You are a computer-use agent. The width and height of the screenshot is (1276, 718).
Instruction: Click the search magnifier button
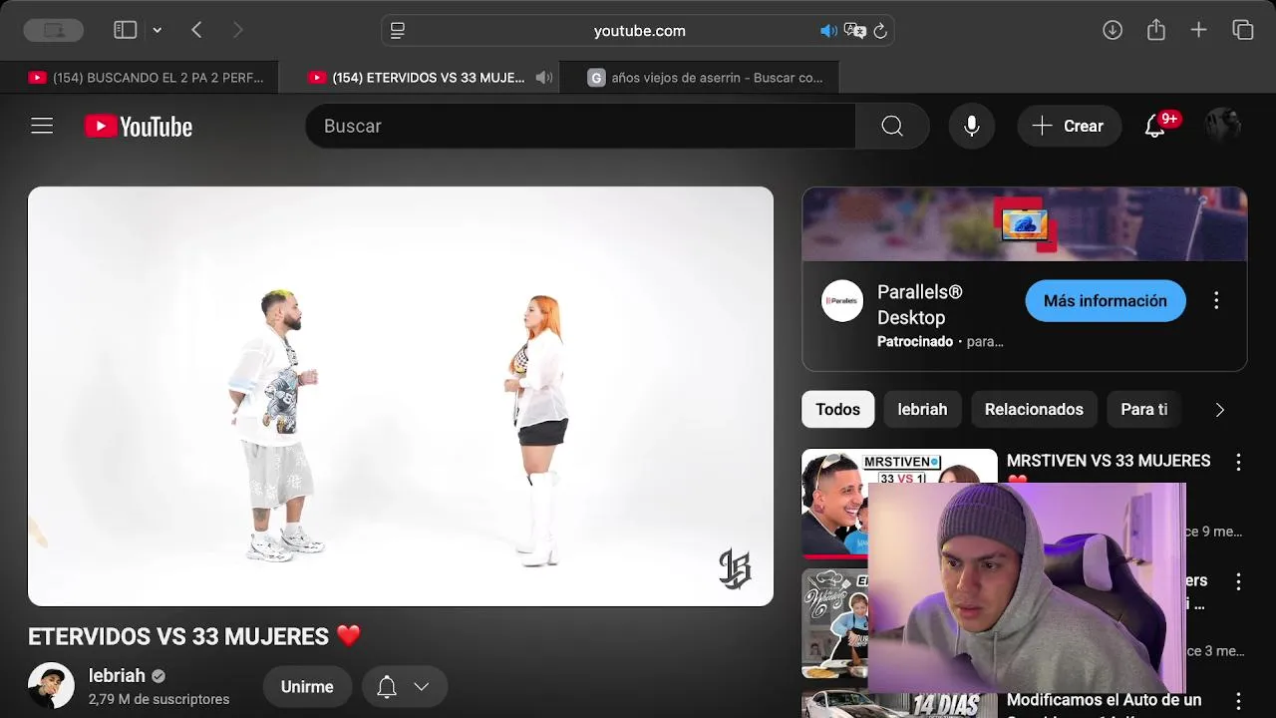[x=892, y=126]
